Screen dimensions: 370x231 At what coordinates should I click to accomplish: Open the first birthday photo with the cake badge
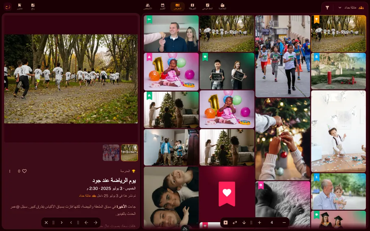tap(171, 72)
